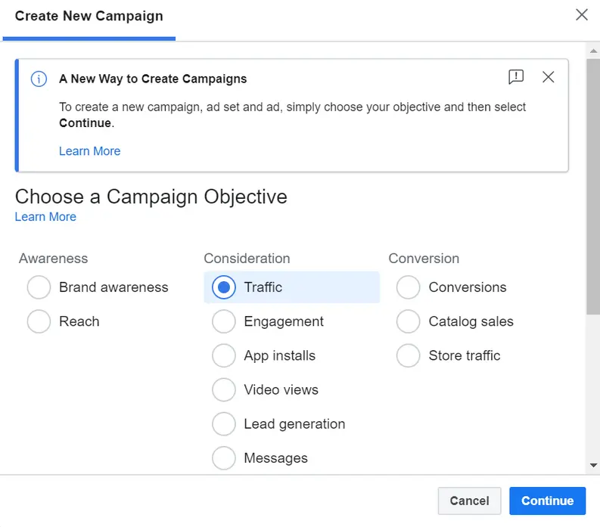Click the Cancel button
The width and height of the screenshot is (600, 527).
(x=469, y=501)
